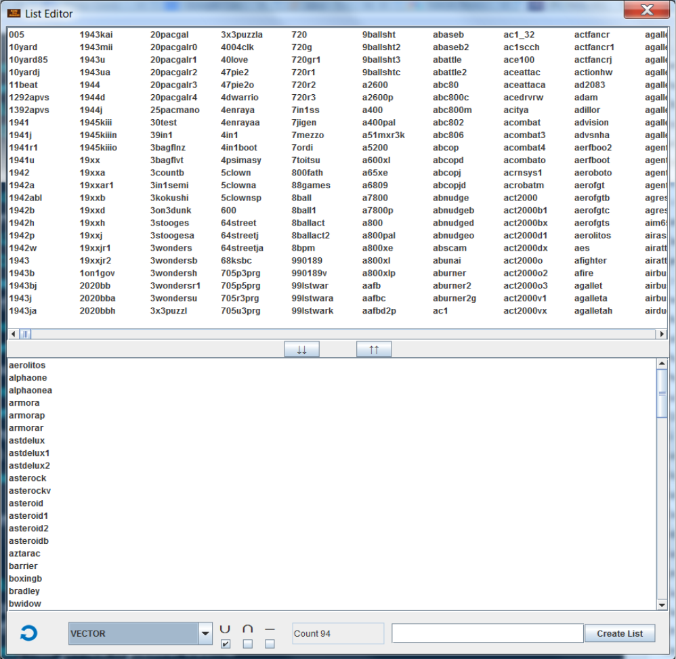Click the union symbol icon
The height and width of the screenshot is (659, 676).
point(225,629)
